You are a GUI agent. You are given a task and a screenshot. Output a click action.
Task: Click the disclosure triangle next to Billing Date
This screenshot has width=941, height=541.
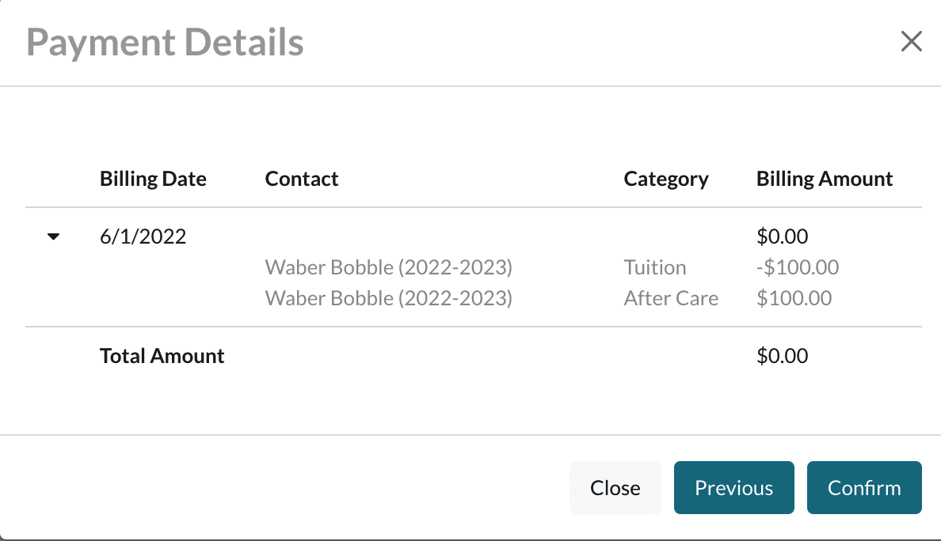pyautogui.click(x=53, y=236)
